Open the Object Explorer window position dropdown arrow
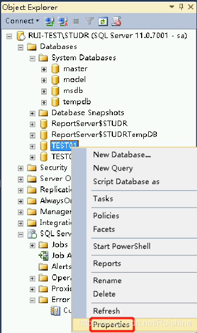 172,7
